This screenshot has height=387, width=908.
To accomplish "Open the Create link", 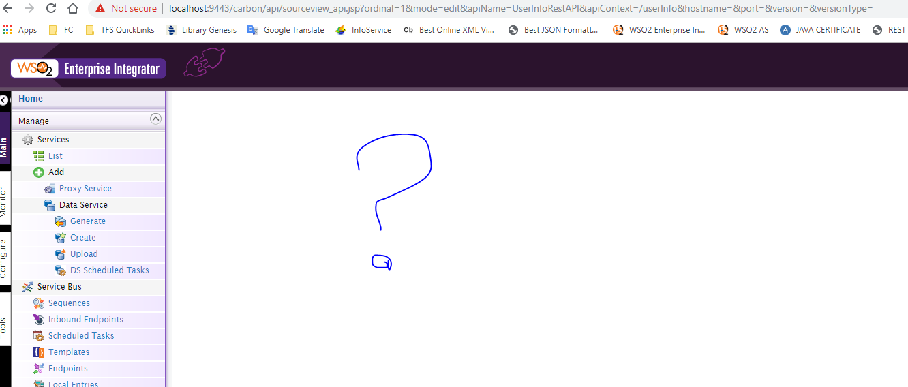I will click(x=83, y=238).
